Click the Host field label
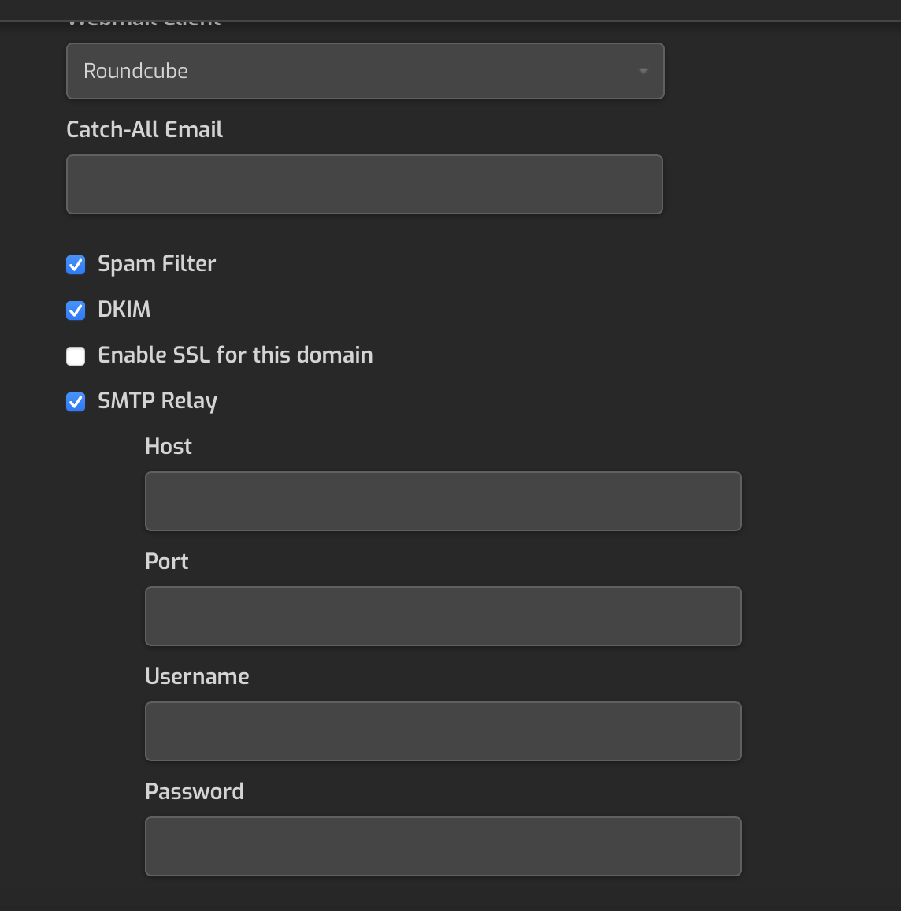 point(168,446)
